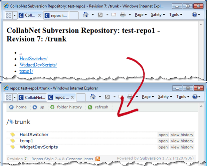The image size is (207, 166).
Task: Open Page menu in bottom window
Action: (x=148, y=97)
